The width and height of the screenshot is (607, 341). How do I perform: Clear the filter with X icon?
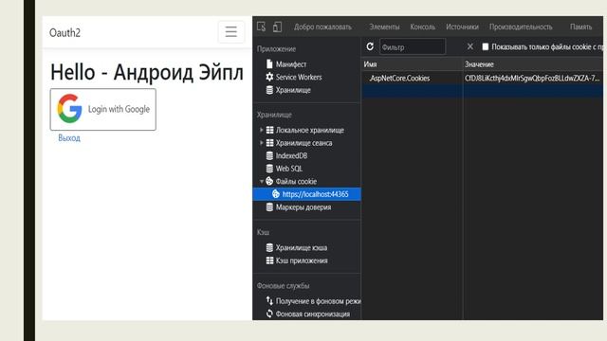470,46
